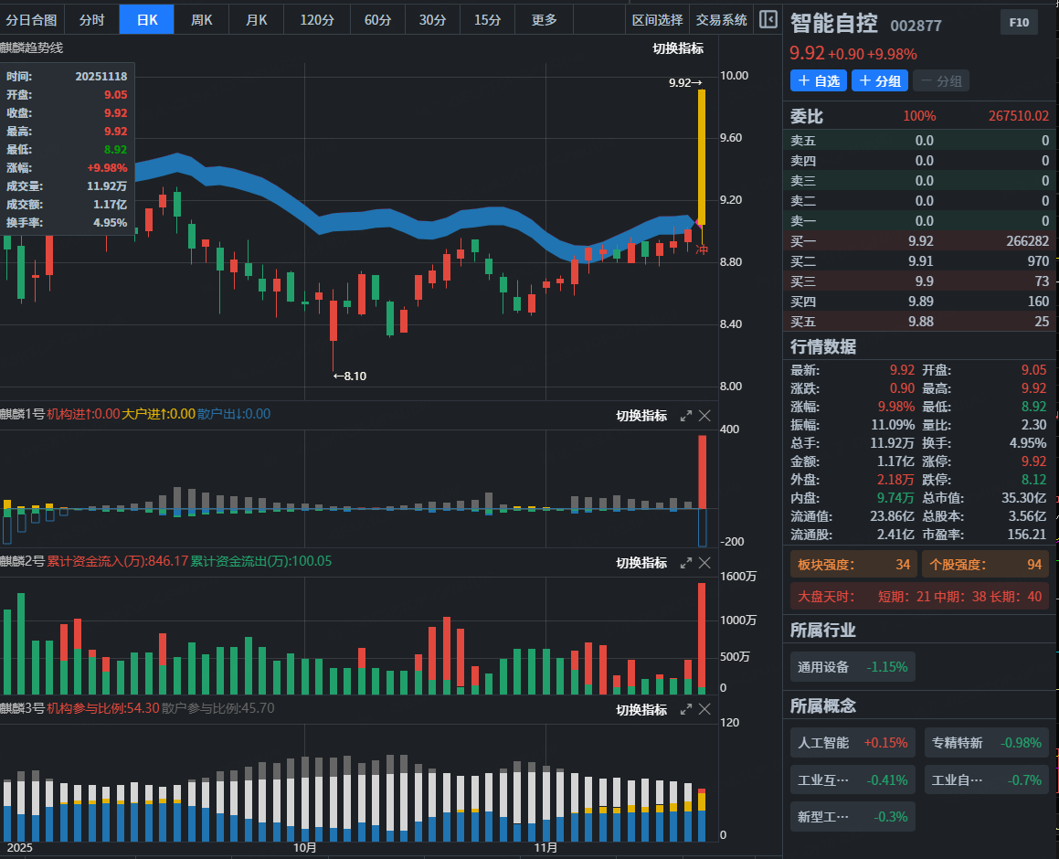Open the 人工智能 concept tag

click(x=852, y=743)
